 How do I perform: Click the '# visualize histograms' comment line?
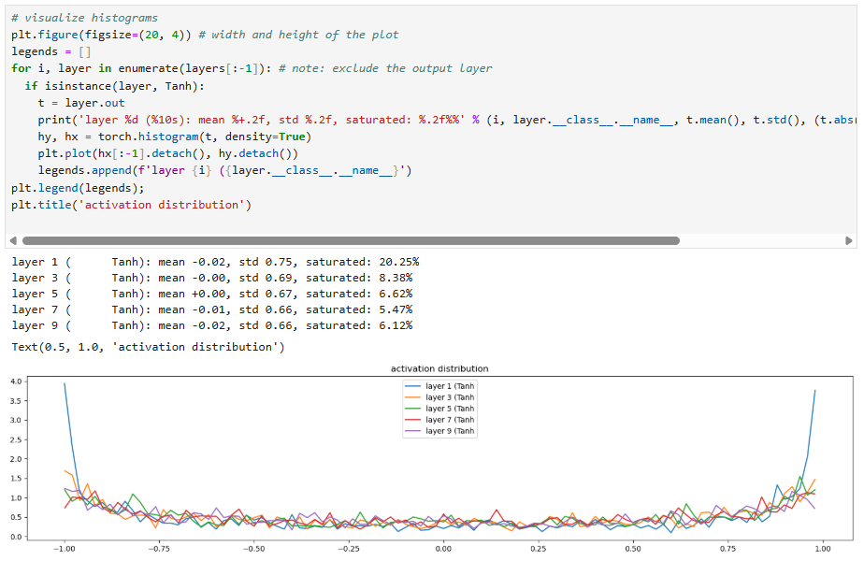84,18
